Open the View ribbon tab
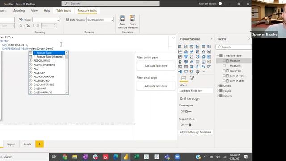 click(34, 11)
